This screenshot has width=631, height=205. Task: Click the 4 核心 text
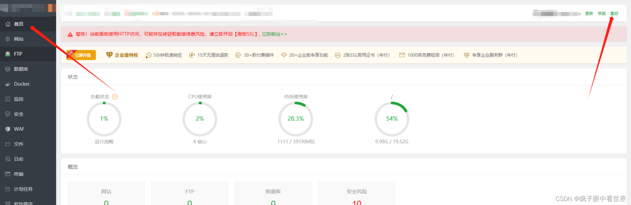(200, 141)
